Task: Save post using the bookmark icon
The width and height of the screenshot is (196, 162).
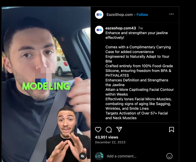Action: [x=172, y=130]
